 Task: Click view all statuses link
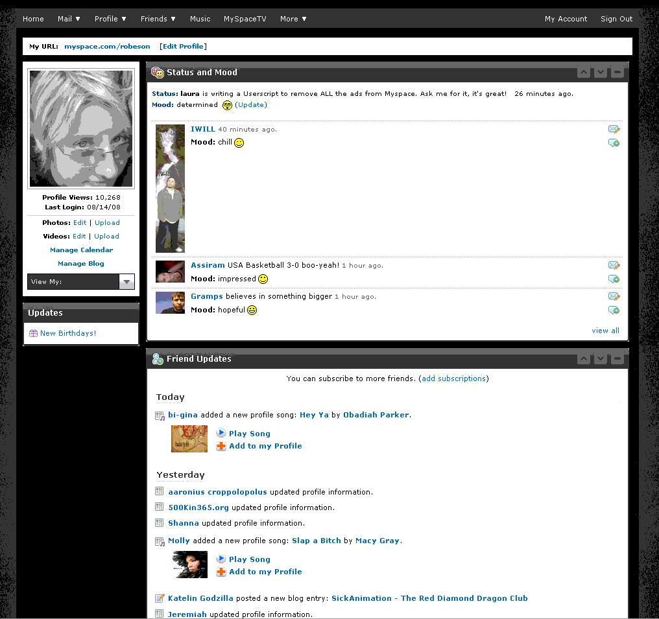point(605,331)
